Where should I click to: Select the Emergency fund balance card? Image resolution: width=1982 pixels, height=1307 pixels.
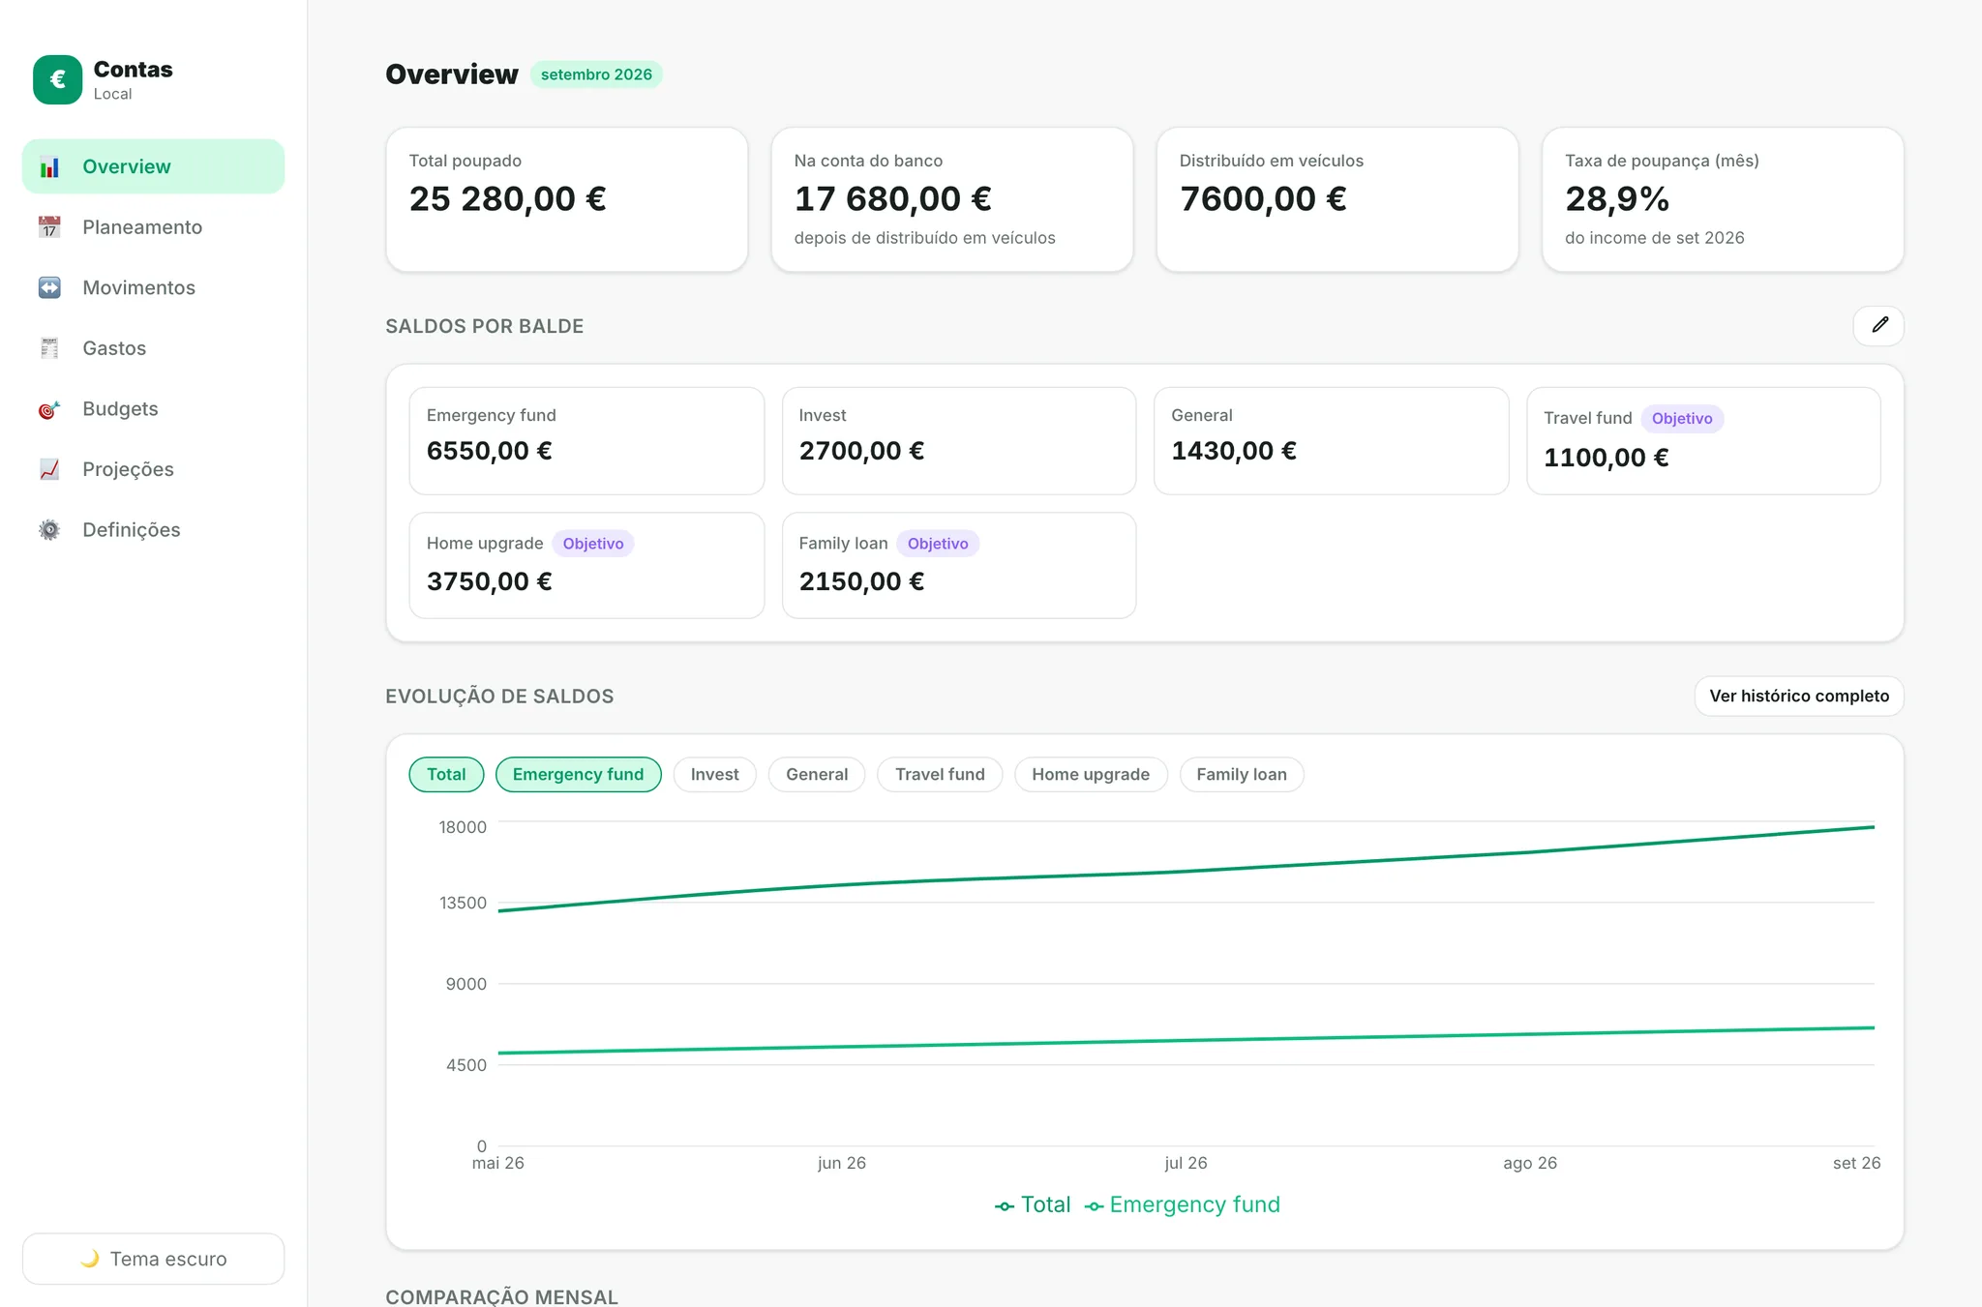coord(586,441)
